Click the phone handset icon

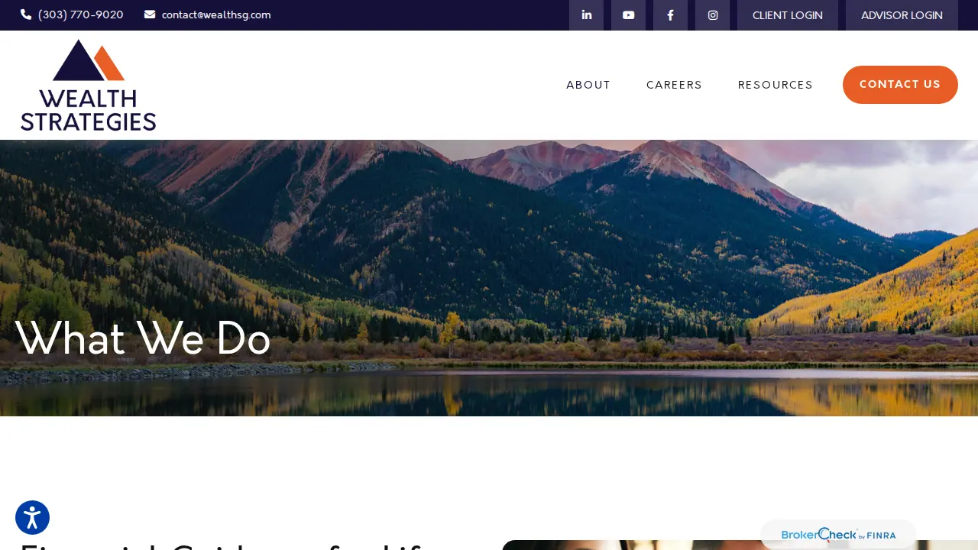[x=26, y=15]
